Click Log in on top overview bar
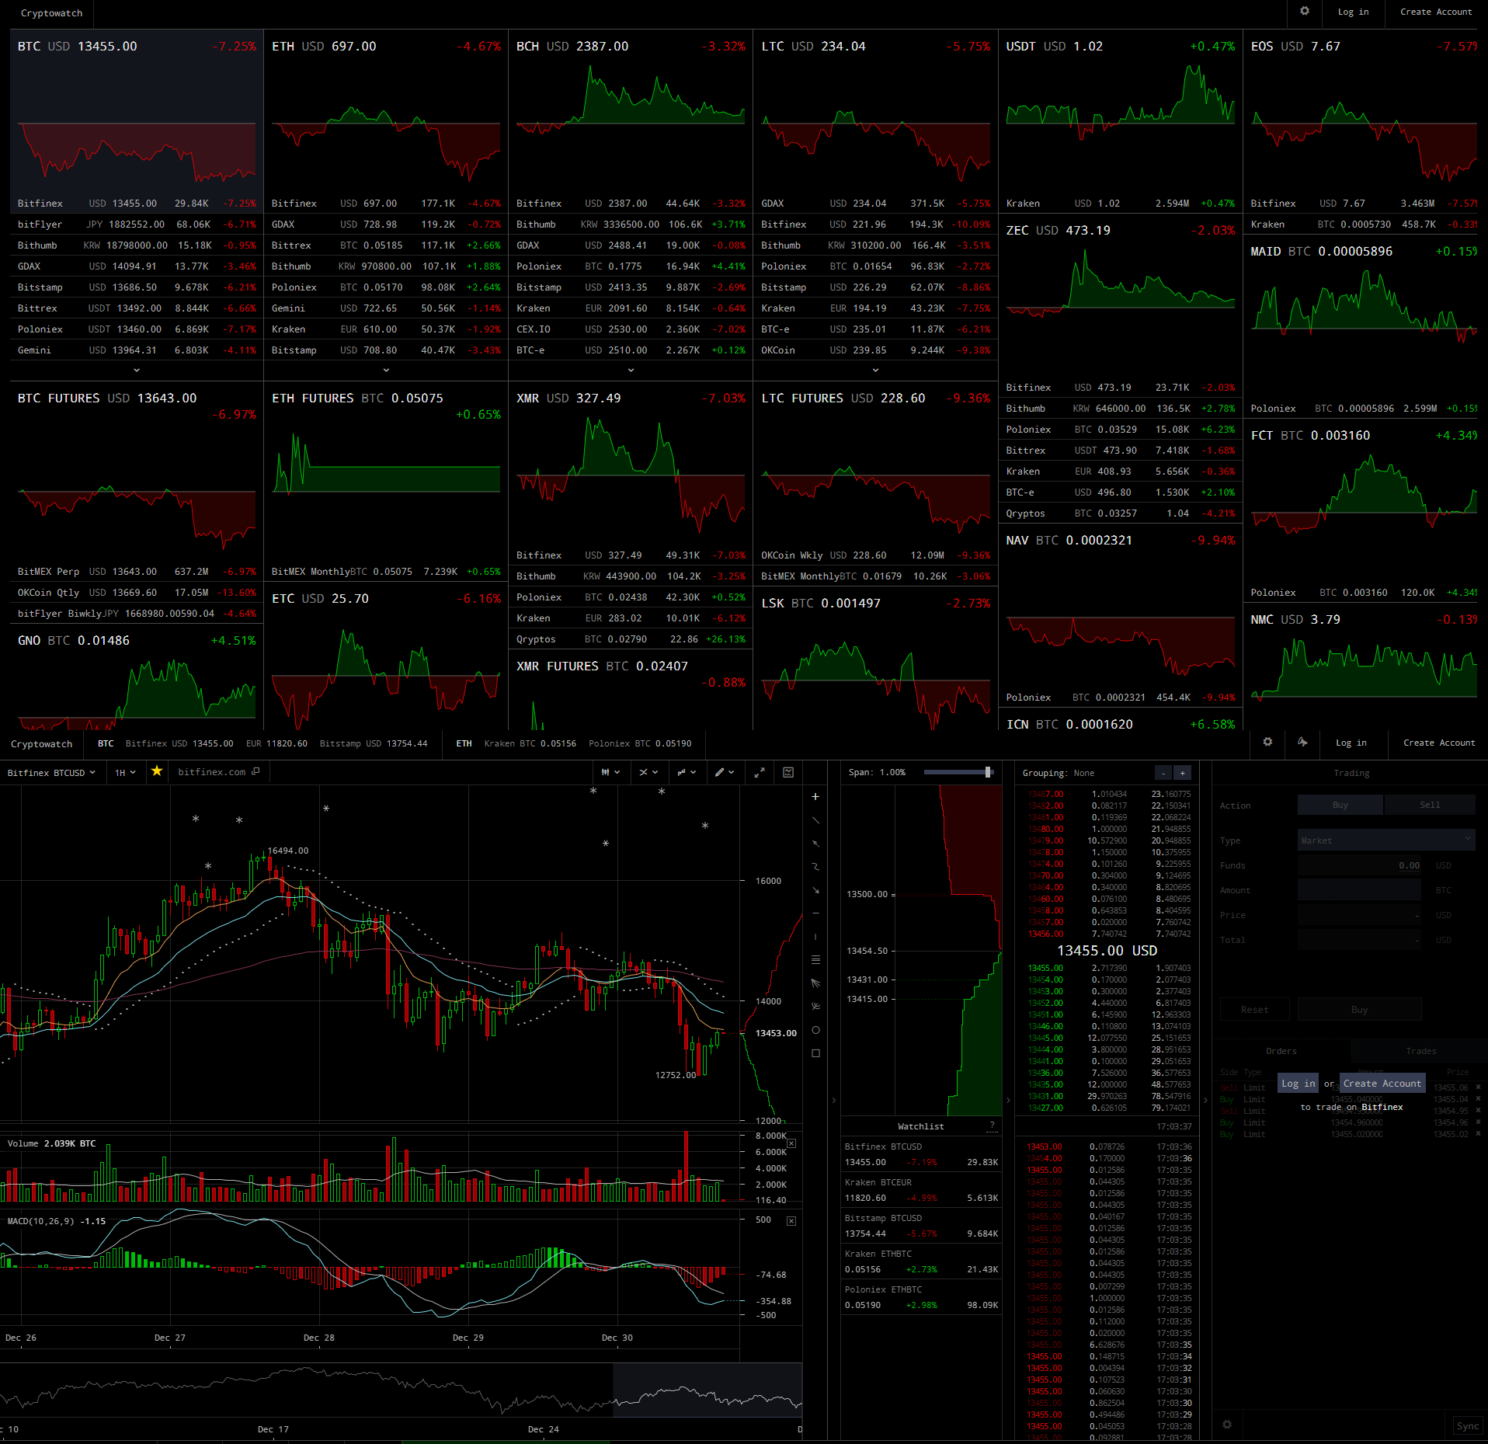 pos(1353,12)
